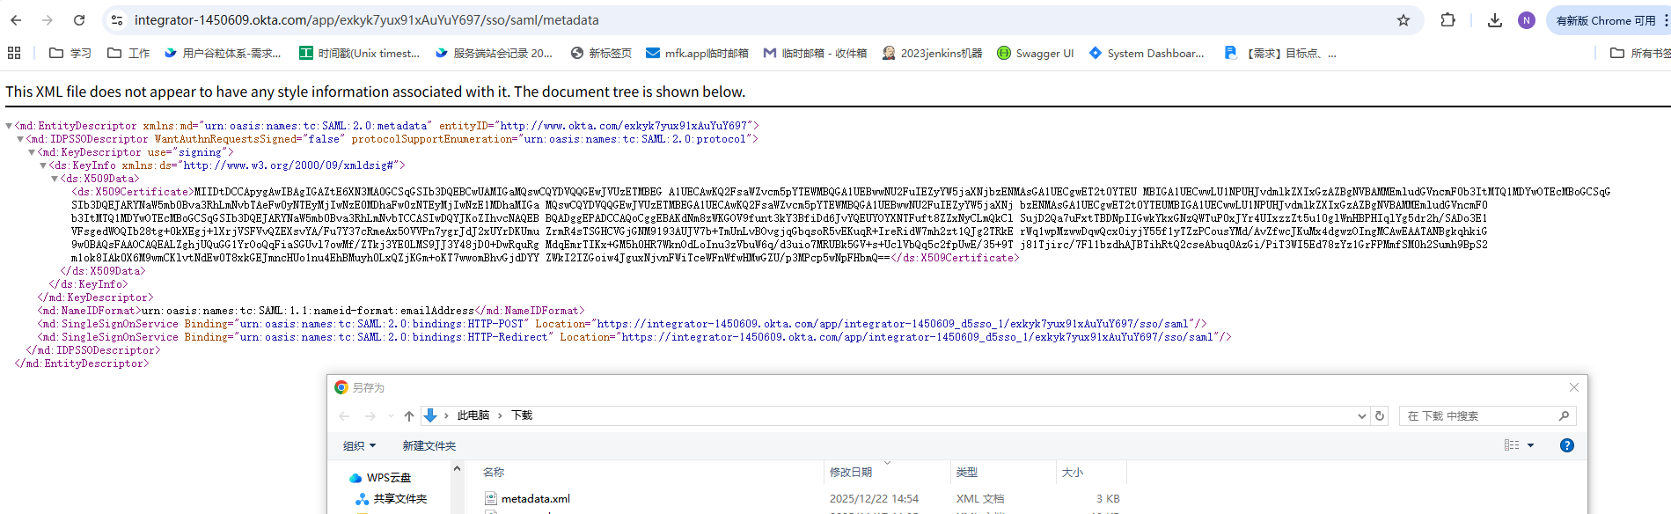Expand the view options dropdown in dialog
Image resolution: width=1671 pixels, height=514 pixels.
pos(1530,445)
